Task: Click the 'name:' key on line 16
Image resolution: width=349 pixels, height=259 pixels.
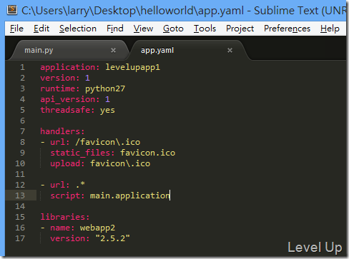Action: (x=62, y=228)
